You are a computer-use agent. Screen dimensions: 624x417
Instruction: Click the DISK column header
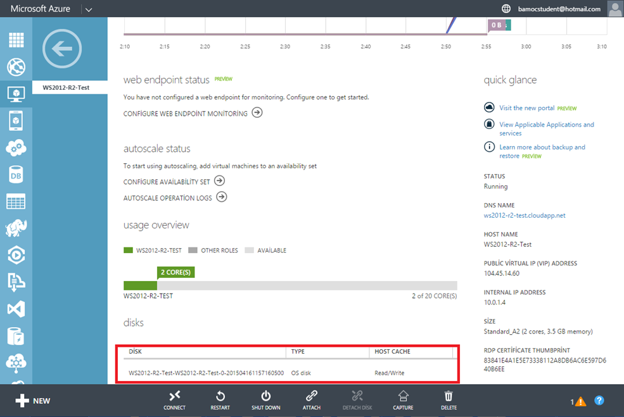[136, 351]
